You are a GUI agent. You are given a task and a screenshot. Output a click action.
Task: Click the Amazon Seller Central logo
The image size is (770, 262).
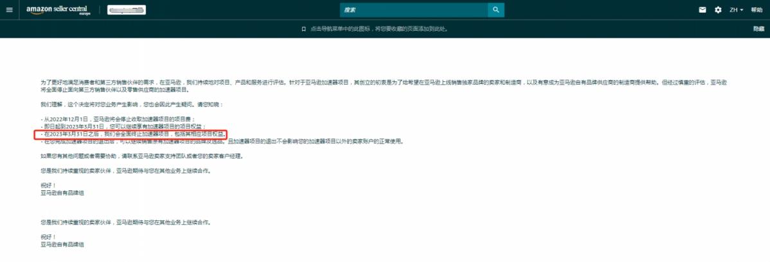pos(57,10)
